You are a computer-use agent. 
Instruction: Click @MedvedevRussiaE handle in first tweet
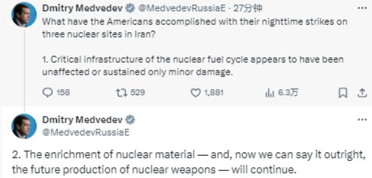pyautogui.click(x=182, y=9)
